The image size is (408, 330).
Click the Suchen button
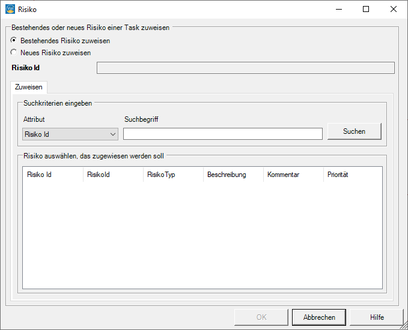pos(354,131)
